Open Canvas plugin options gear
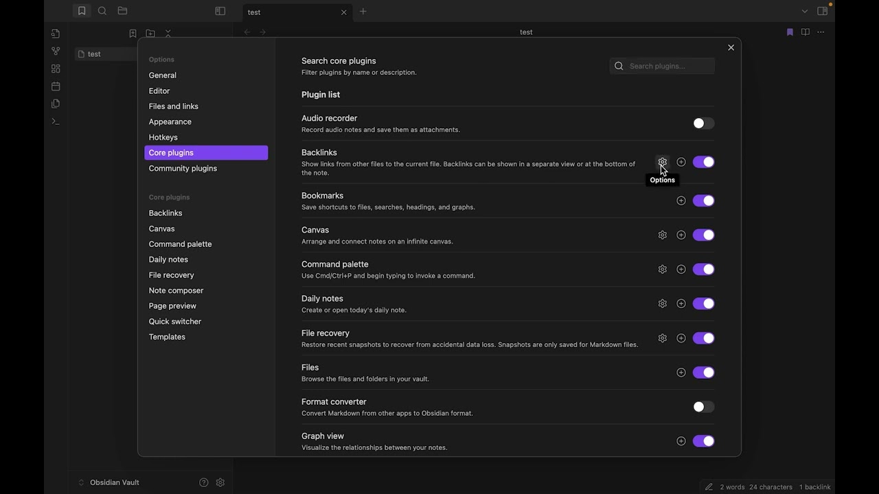Screen dimensions: 879x494 (x=662, y=235)
